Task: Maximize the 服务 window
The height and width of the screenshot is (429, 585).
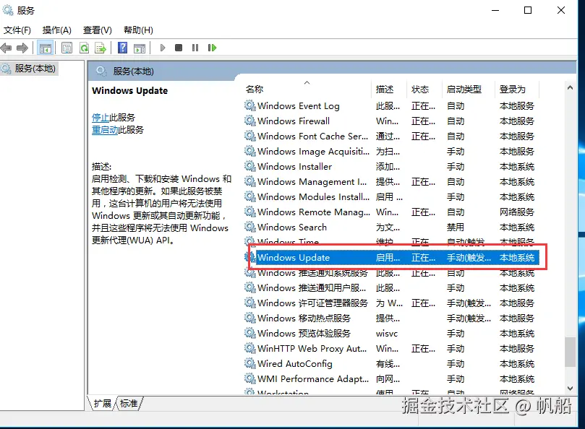Action: pos(528,10)
